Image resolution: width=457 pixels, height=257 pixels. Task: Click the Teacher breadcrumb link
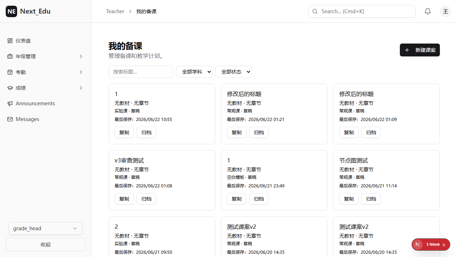(115, 11)
